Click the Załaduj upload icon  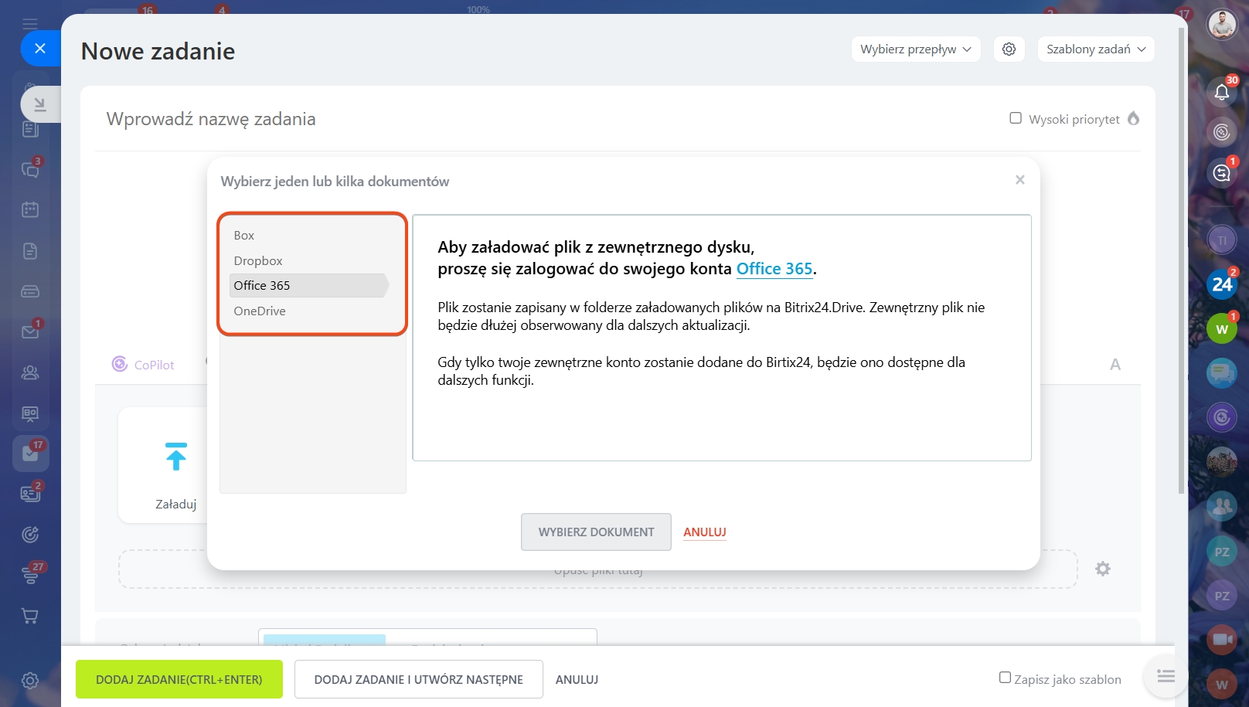(176, 456)
